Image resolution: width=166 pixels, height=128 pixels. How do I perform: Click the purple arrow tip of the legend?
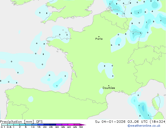coord(83,125)
